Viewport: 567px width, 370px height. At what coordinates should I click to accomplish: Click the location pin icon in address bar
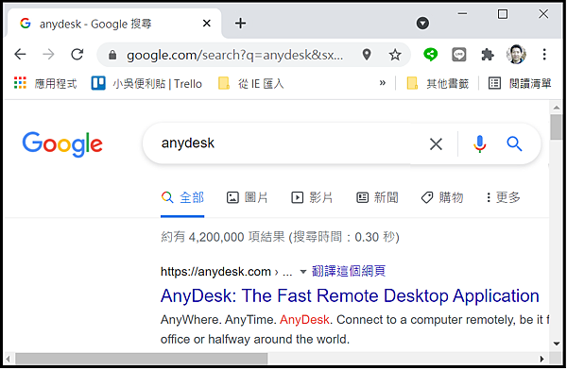367,55
